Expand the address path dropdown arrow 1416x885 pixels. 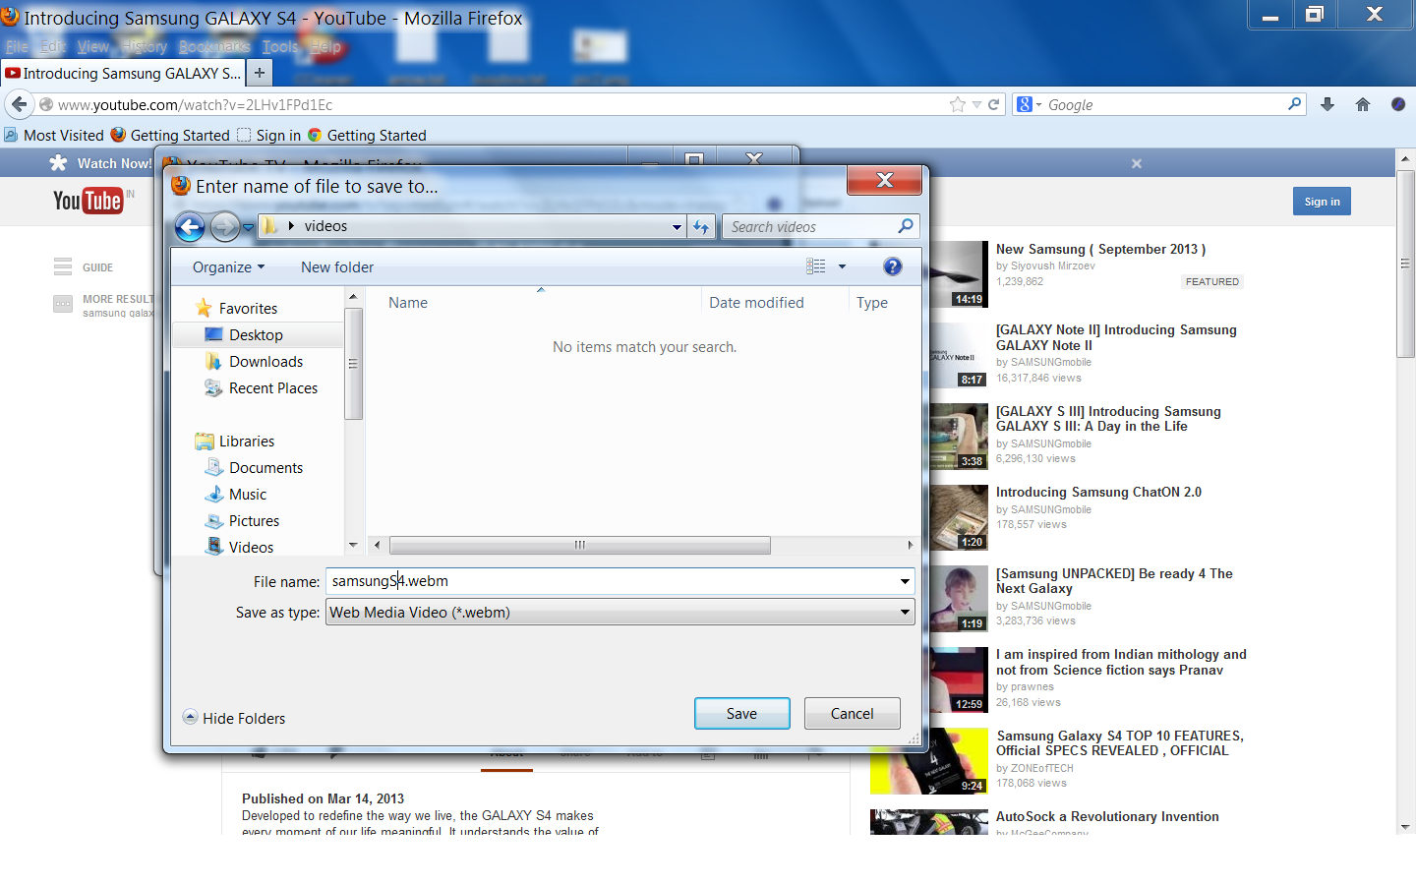pos(677,227)
